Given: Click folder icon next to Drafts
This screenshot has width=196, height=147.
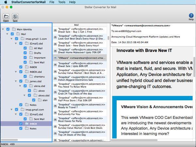Looking at the screenshot, I should [31, 53].
